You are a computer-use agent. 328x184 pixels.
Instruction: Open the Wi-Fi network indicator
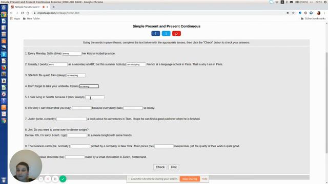pos(277,2)
